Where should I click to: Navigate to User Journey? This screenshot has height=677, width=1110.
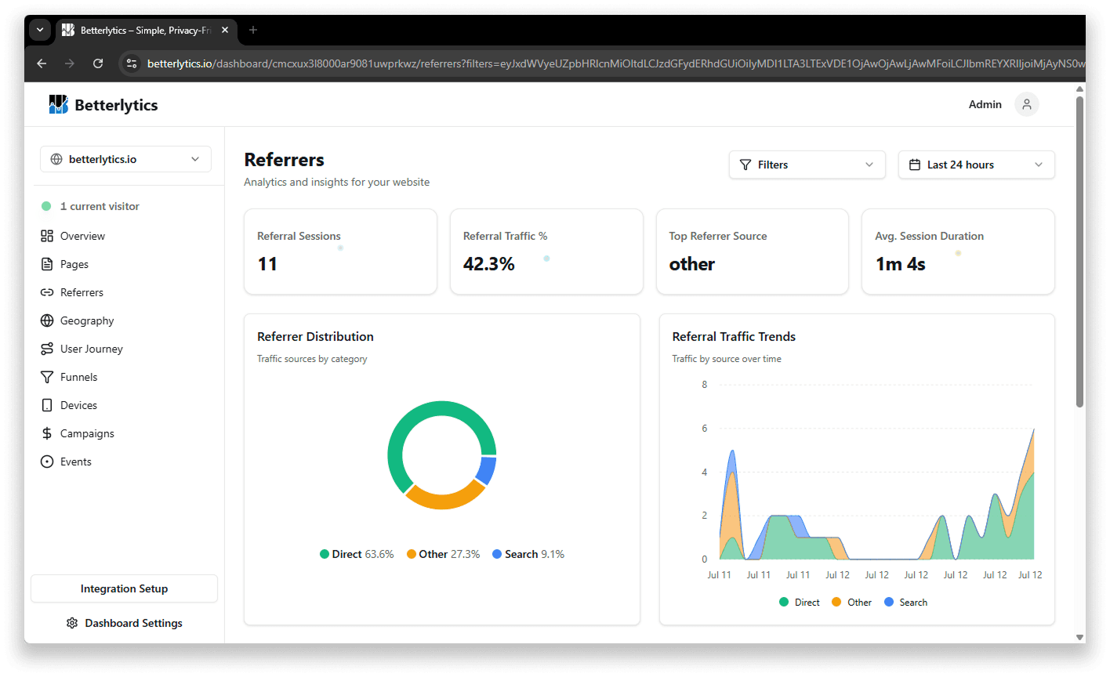(x=92, y=349)
